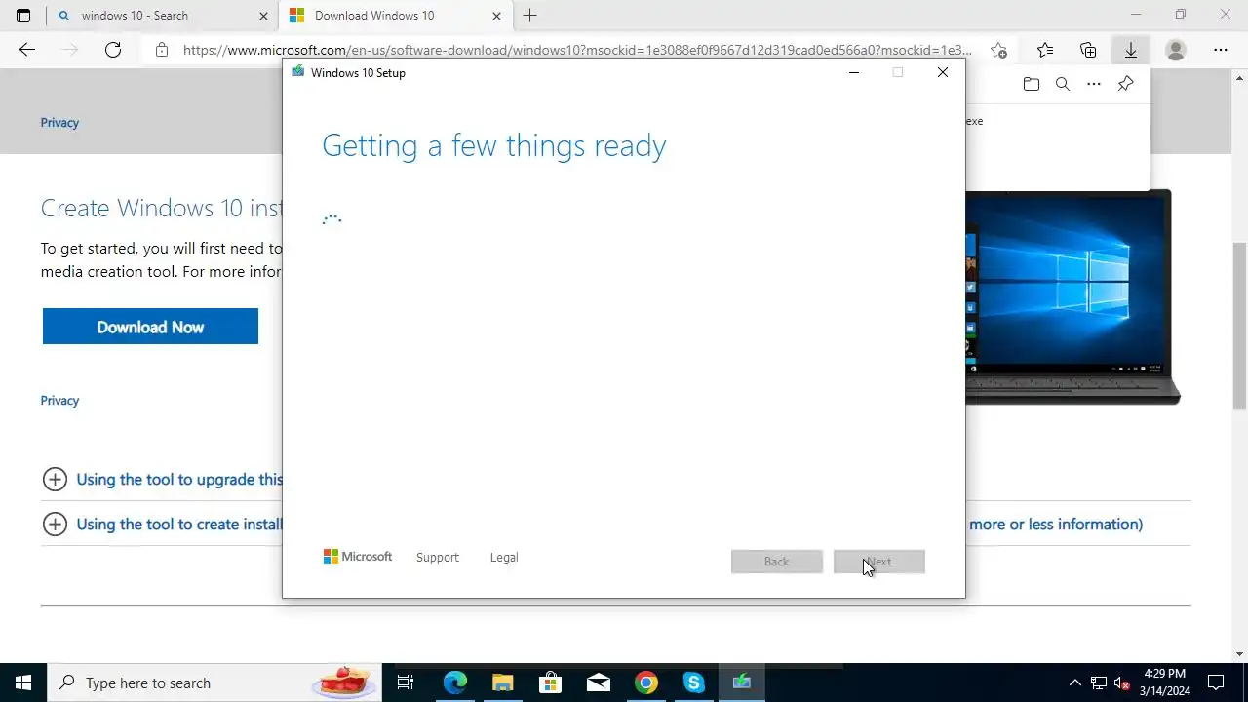The image size is (1248, 702).
Task: Open Google Chrome from the taskbar
Action: (645, 682)
